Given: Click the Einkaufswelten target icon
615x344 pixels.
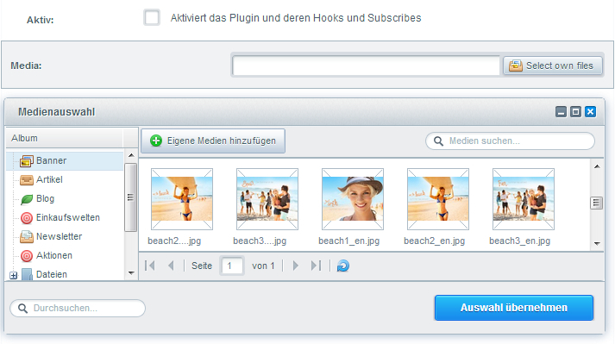Looking at the screenshot, I should point(27,218).
